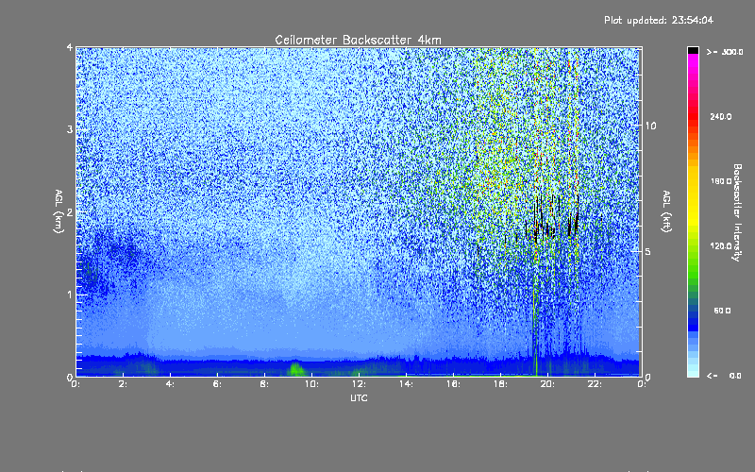Click the ">= 300.0" colorbar value

tap(725, 52)
